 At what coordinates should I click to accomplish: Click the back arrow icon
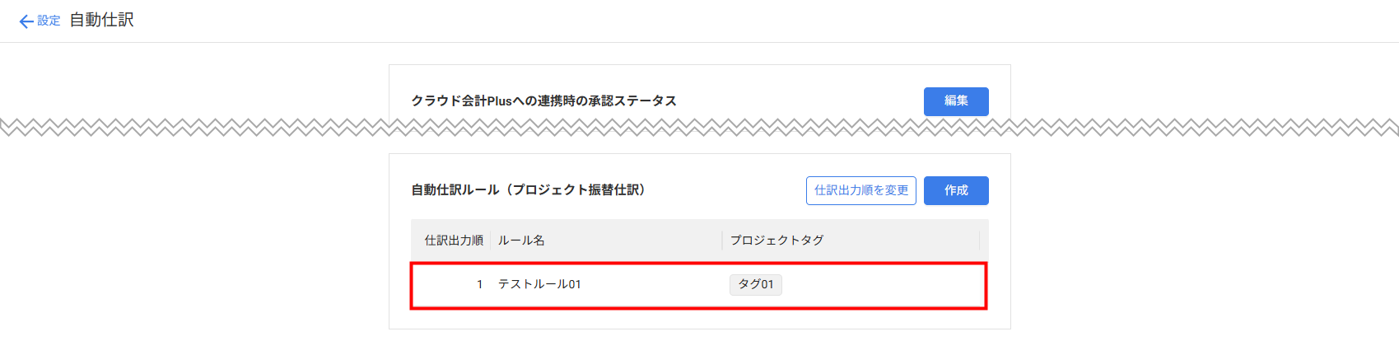pyautogui.click(x=26, y=21)
